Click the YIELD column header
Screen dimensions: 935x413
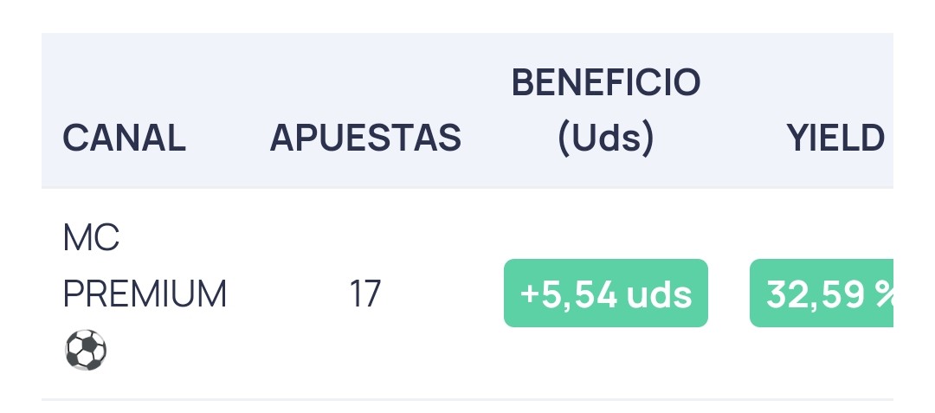coord(835,138)
